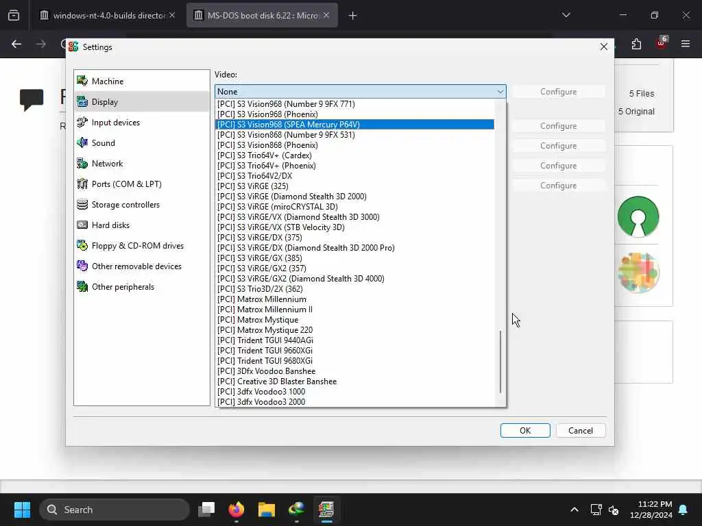
Task: Open Firefox from the taskbar
Action: tap(237, 510)
